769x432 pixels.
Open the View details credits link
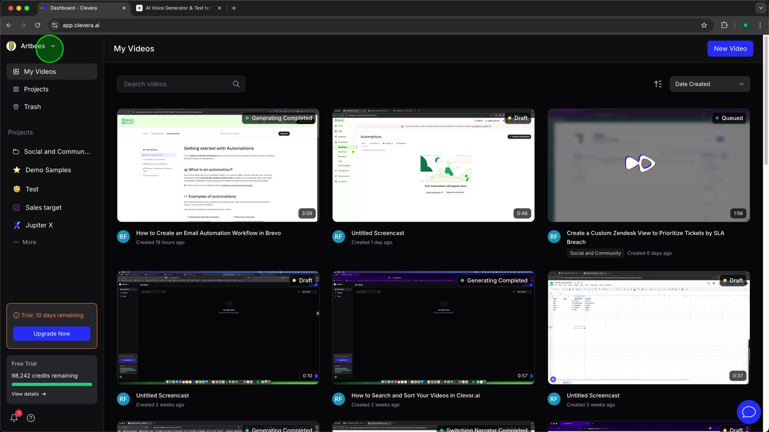point(29,394)
